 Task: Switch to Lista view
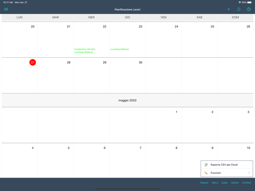pyautogui.click(x=225, y=183)
